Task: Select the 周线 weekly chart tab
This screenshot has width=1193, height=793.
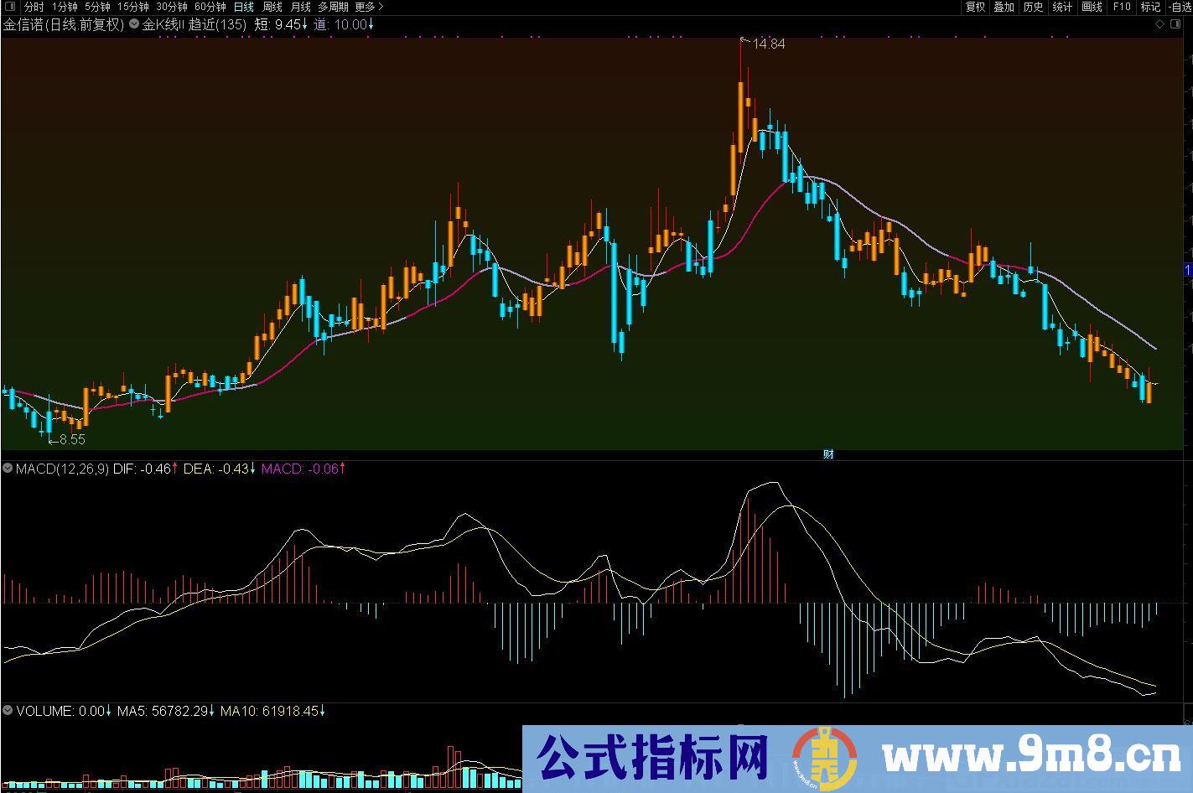Action: coord(272,7)
